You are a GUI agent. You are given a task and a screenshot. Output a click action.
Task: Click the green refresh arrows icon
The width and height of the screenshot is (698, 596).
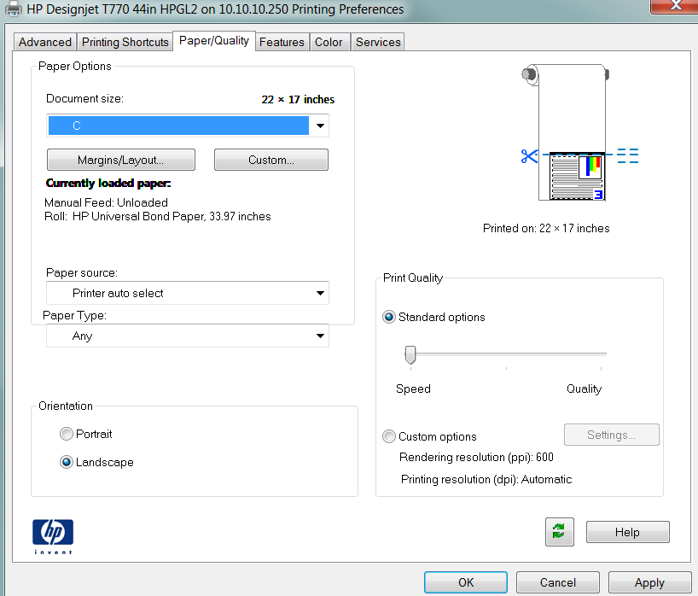(x=559, y=531)
